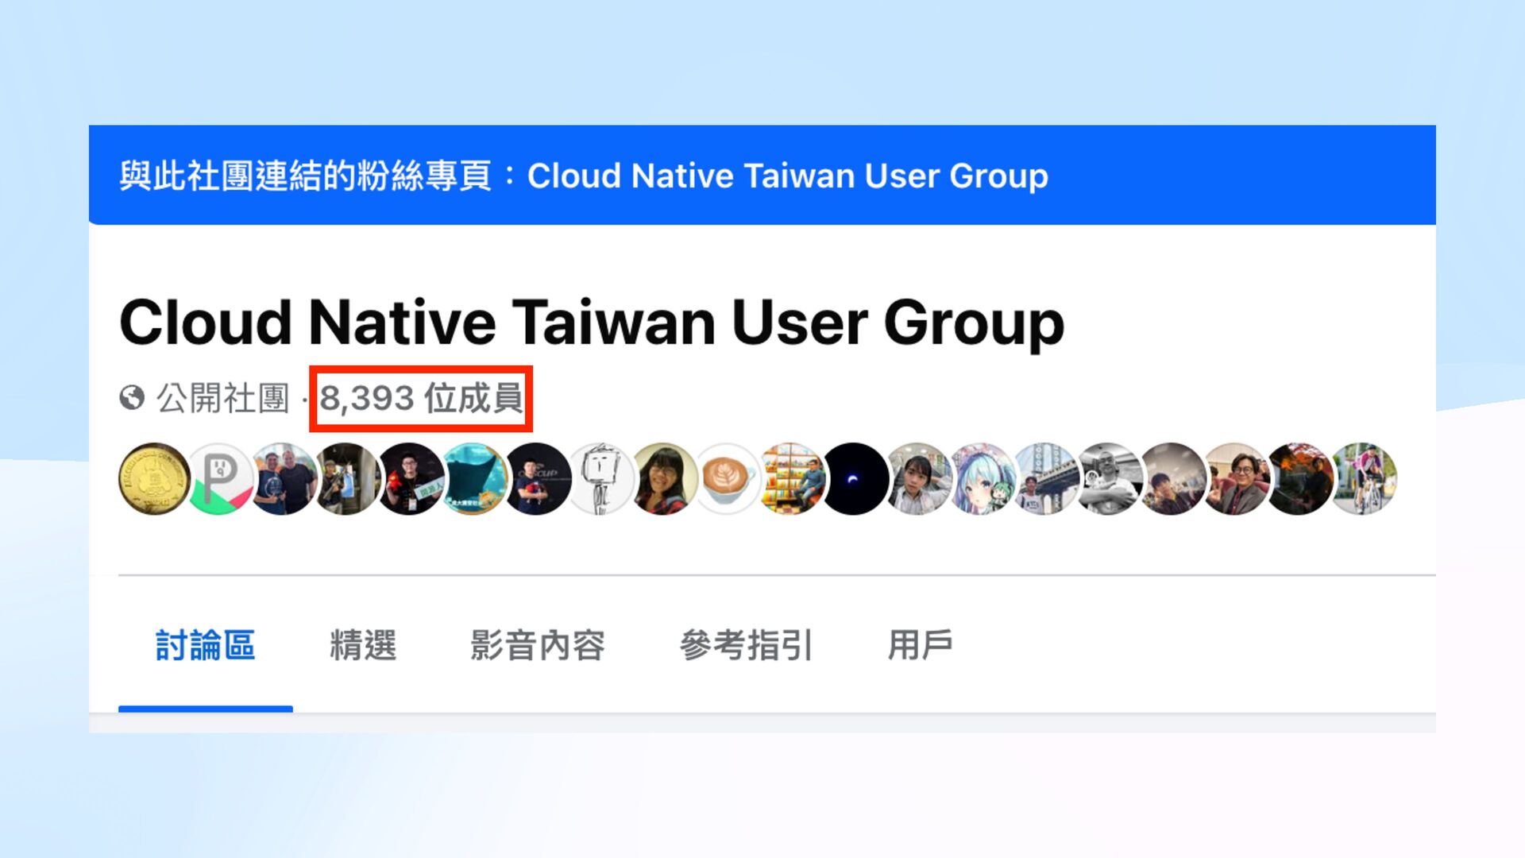
Task: Click the gold coin member avatar
Action: 154,478
